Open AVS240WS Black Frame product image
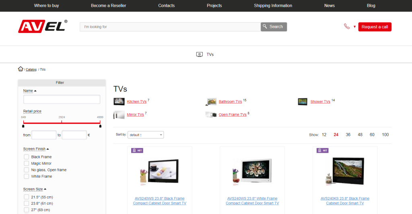Viewport: 412px width, 214px height. point(159,171)
